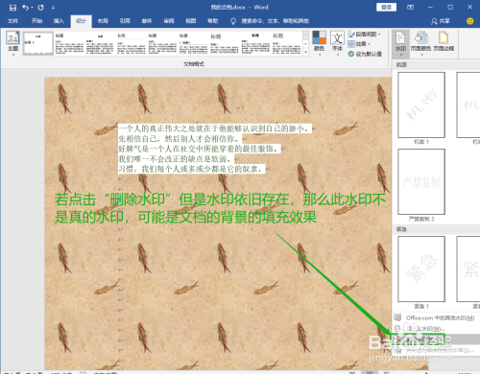Switch to the 插入 tab
Screen dimensions: 480x374
click(x=59, y=21)
